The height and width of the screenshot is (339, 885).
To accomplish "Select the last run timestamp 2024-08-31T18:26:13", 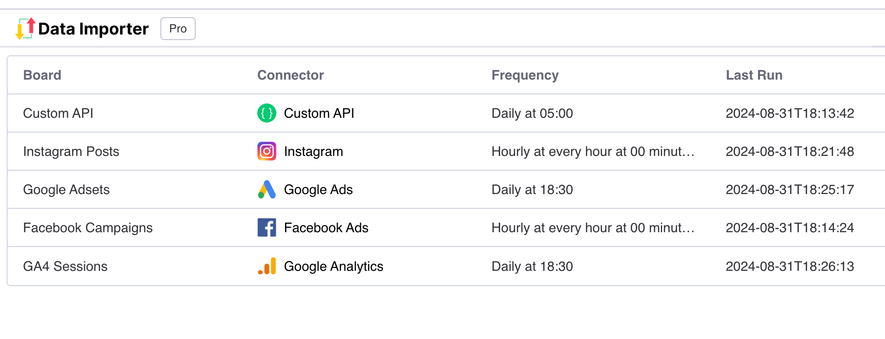I will [790, 266].
